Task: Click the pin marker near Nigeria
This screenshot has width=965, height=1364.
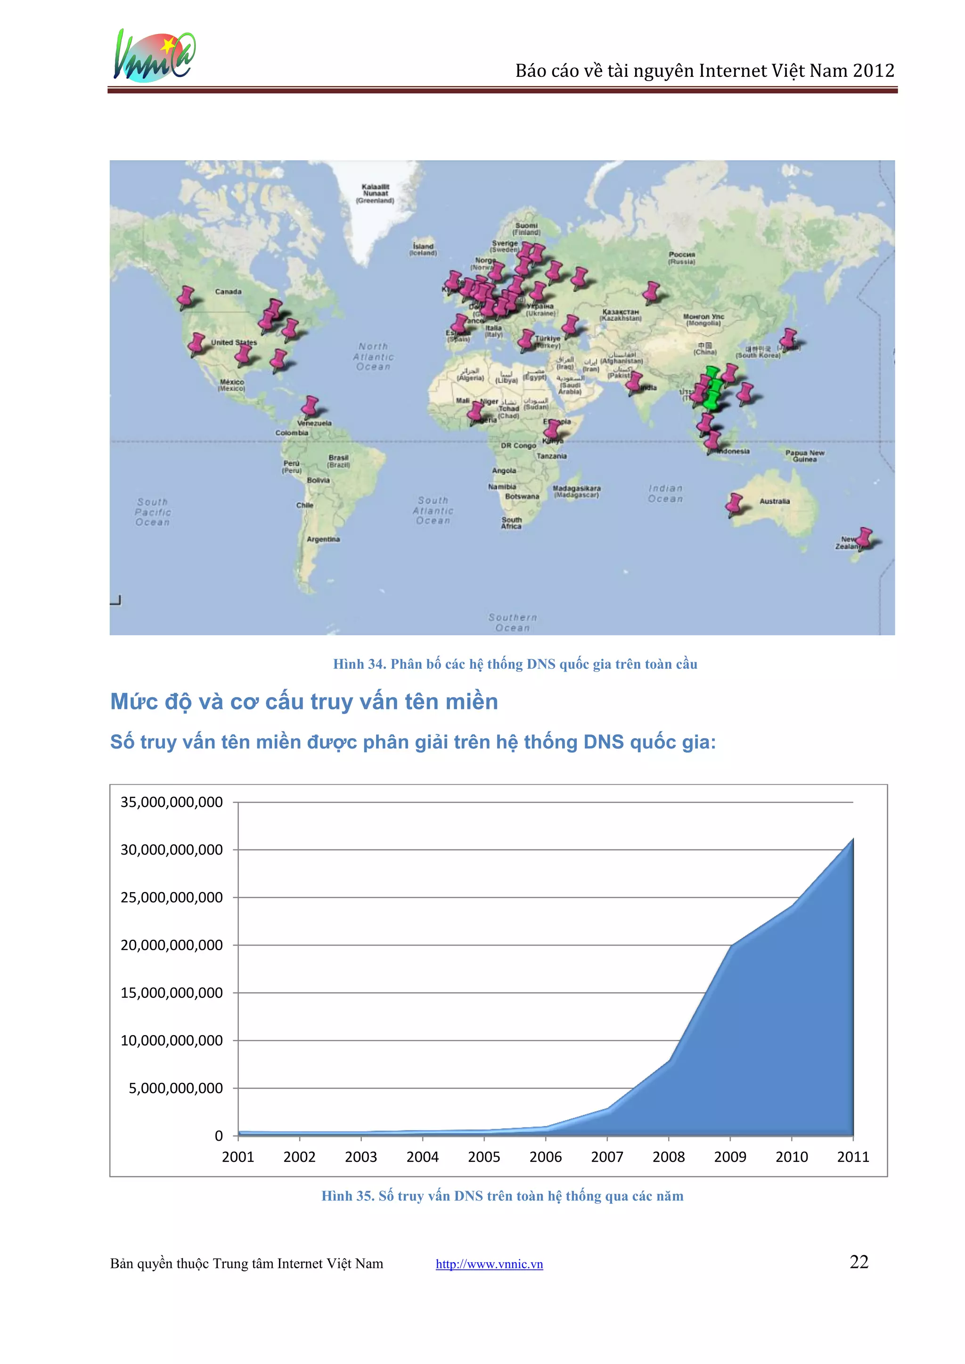Action: (475, 412)
